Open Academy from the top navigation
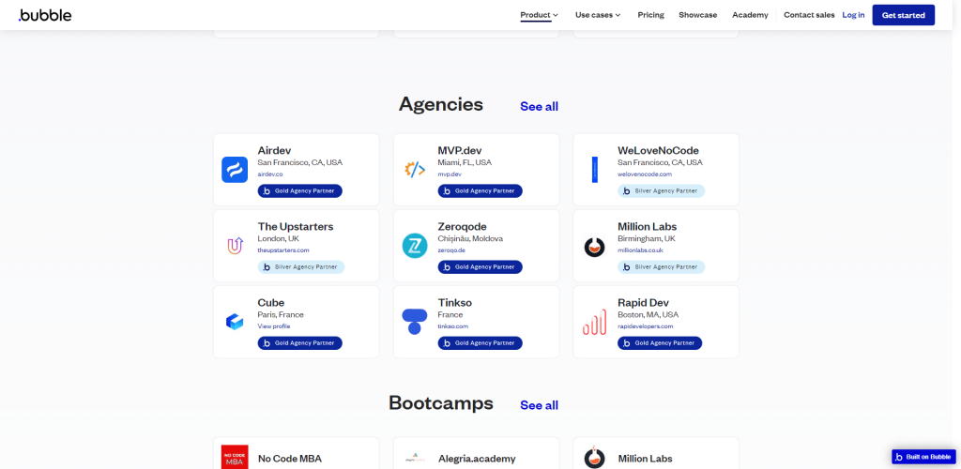 (750, 15)
